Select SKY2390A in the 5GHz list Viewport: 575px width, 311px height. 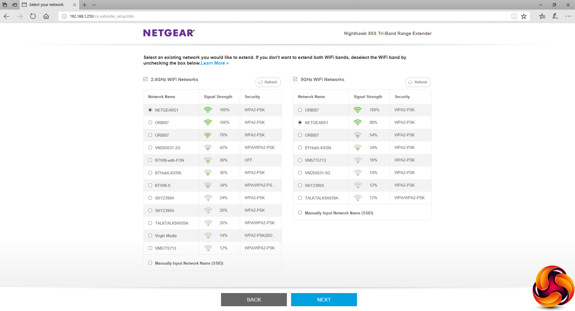(300, 185)
